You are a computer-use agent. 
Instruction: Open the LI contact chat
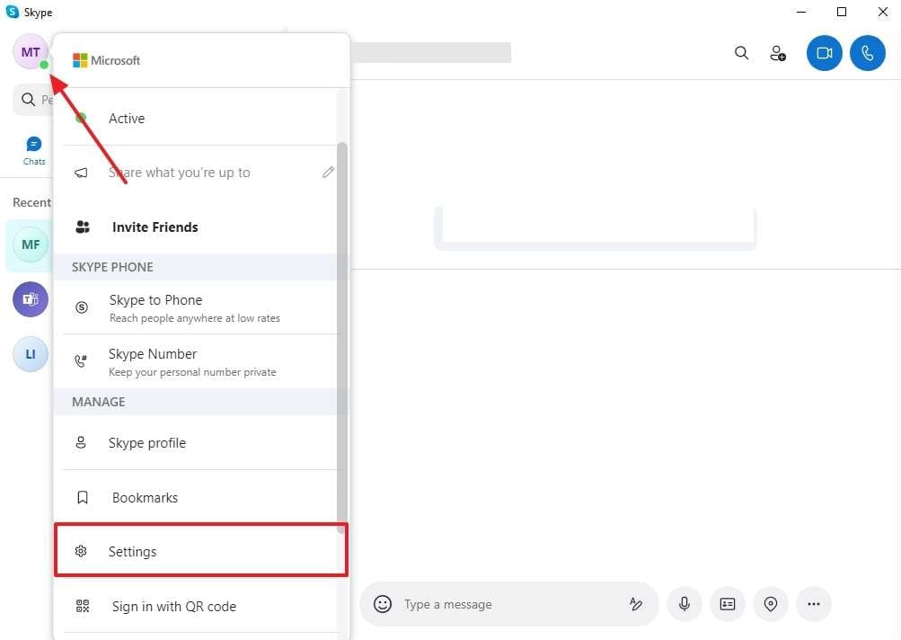click(31, 354)
